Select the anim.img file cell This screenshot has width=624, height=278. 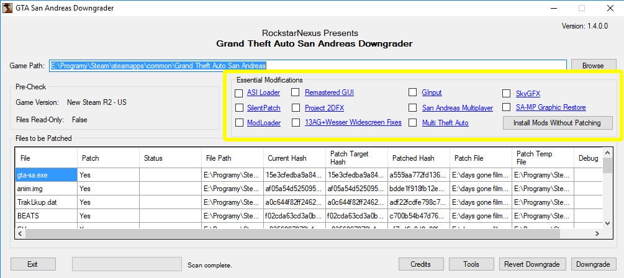click(46, 189)
